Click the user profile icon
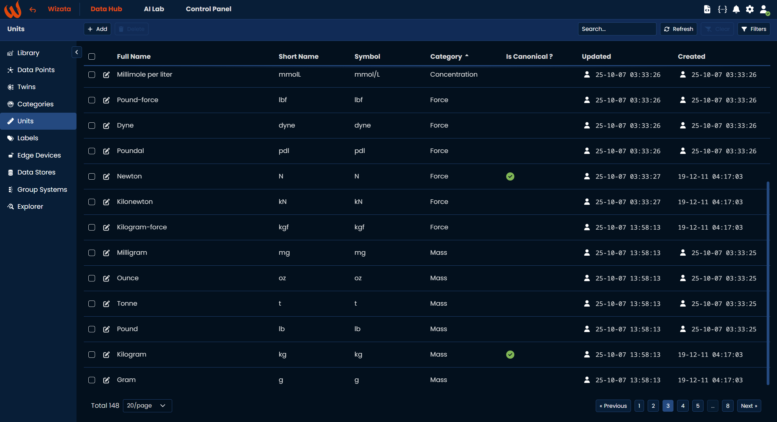Screen dimensions: 777x422 (x=764, y=9)
